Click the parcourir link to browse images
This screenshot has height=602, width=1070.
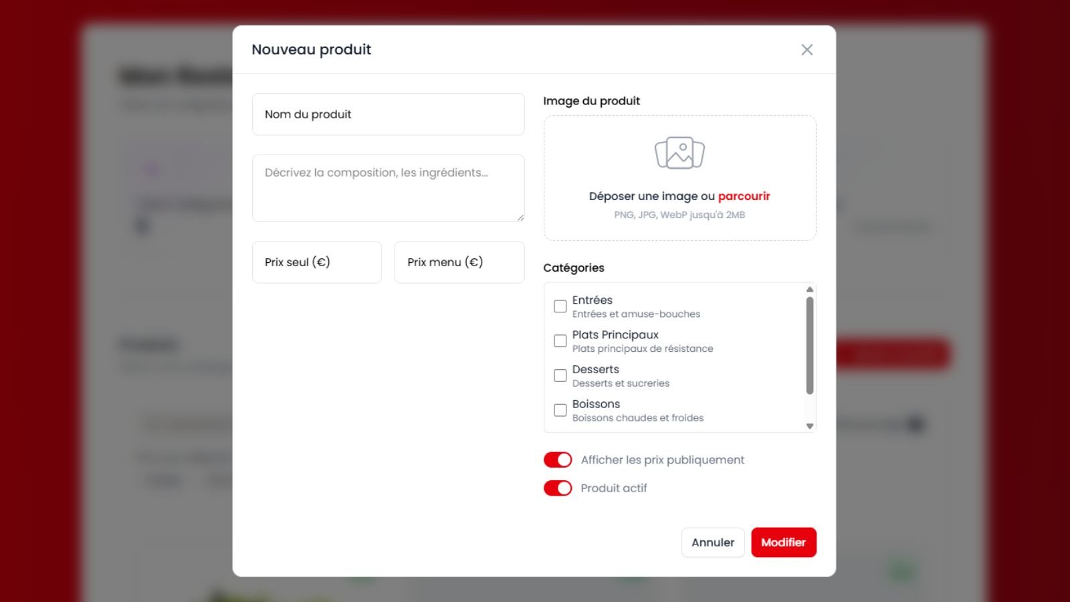[x=744, y=196]
